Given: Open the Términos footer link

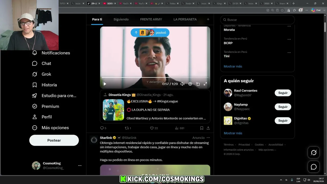Looking at the screenshot, I should click(229, 145).
